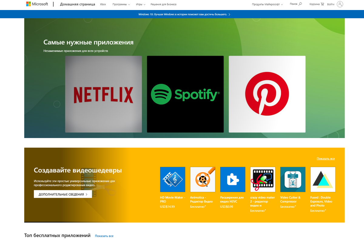
Task: Click the Fused Double Exposure icon
Action: coord(323,180)
